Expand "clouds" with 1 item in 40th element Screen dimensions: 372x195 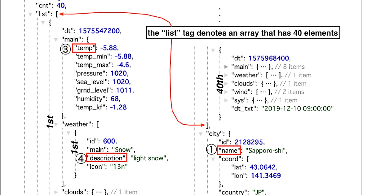click(x=226, y=83)
